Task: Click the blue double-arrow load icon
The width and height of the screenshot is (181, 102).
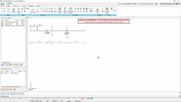Action: pos(90,8)
